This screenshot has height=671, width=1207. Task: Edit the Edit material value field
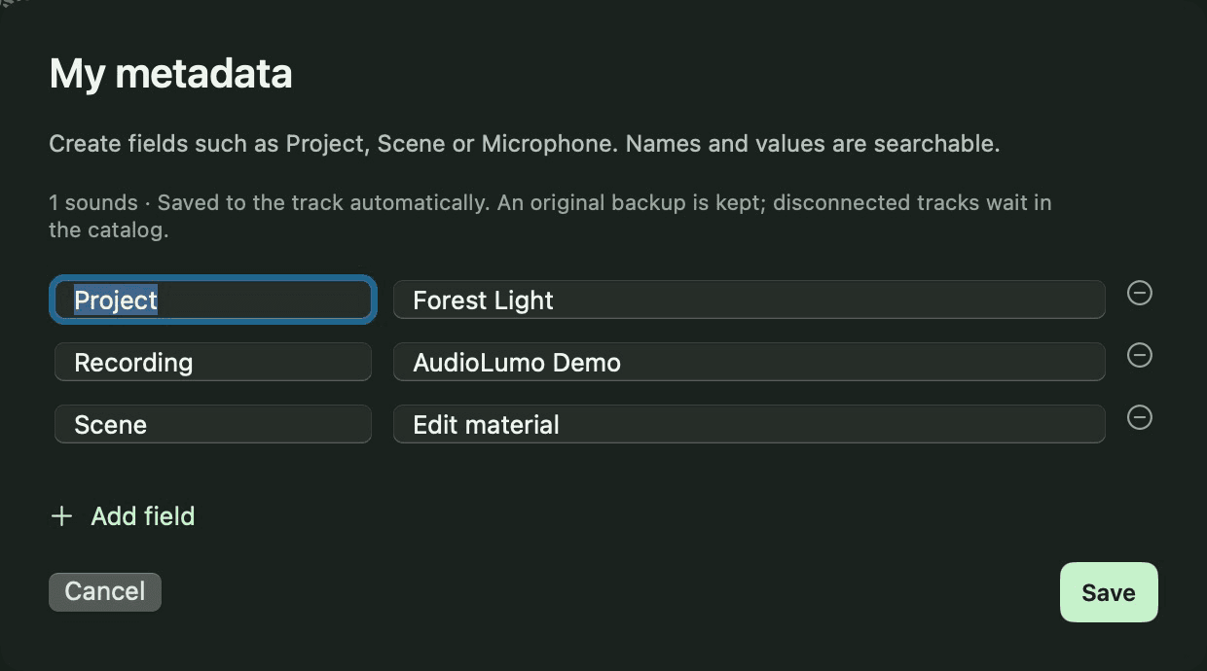749,424
